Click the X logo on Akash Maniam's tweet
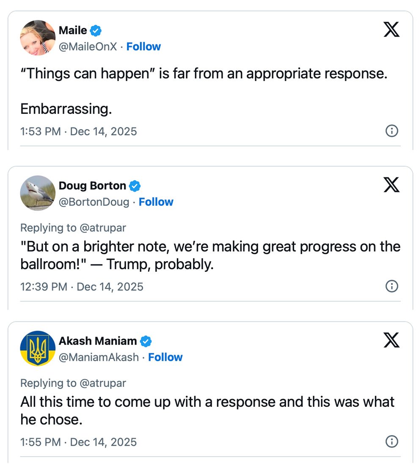This screenshot has height=466, width=419. [x=391, y=340]
